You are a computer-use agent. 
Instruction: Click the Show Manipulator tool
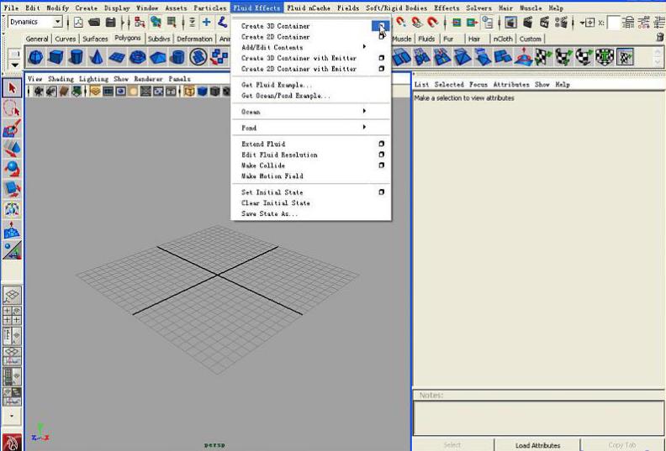12,250
